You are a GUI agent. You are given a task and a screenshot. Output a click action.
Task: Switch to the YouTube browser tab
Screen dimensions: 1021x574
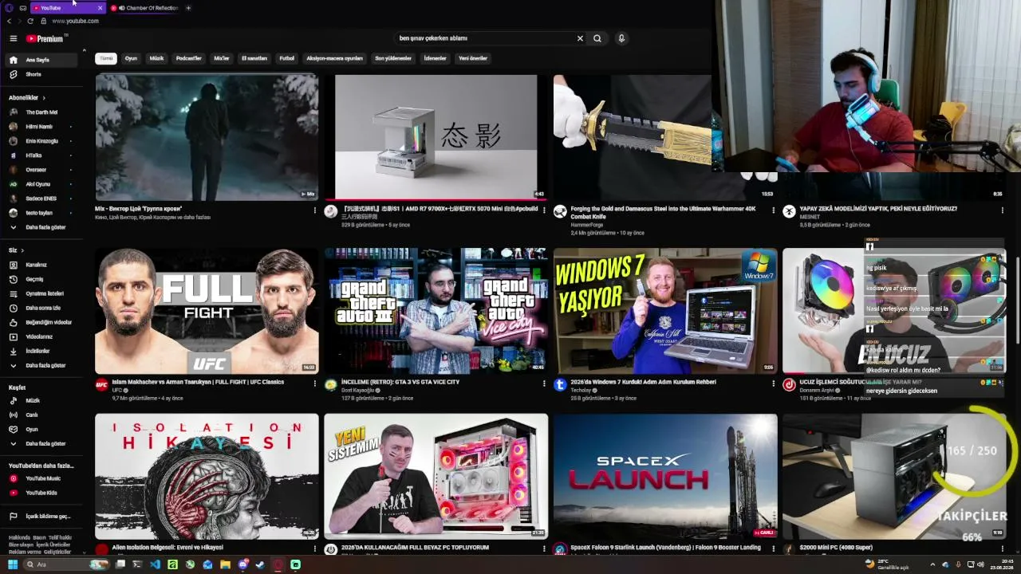pyautogui.click(x=67, y=8)
